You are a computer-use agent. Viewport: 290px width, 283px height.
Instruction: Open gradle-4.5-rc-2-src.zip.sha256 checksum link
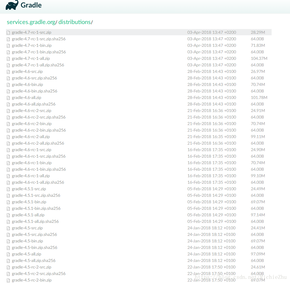pos(39,274)
